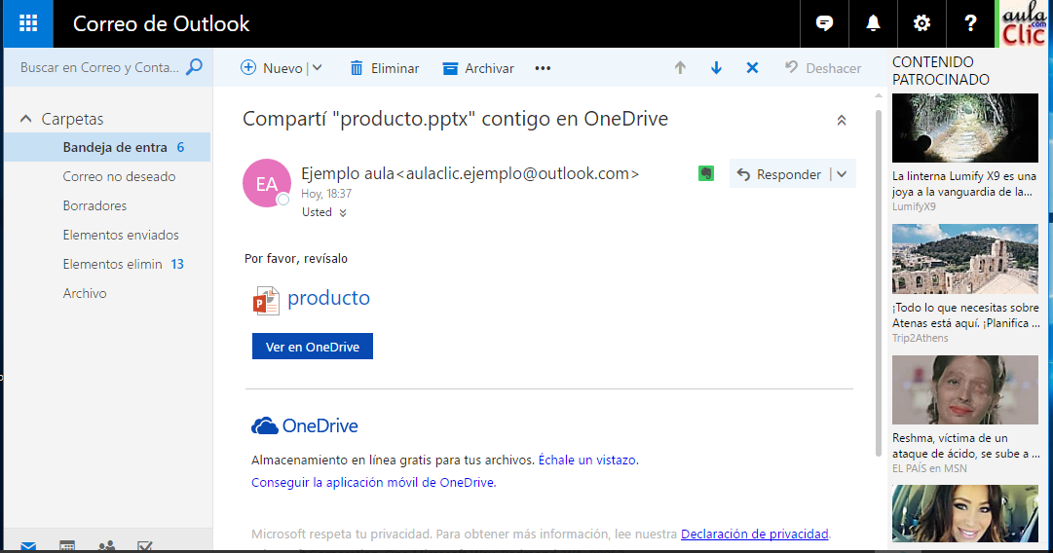The image size is (1053, 553).
Task: Click the Ver en OneDrive button
Action: tap(312, 347)
